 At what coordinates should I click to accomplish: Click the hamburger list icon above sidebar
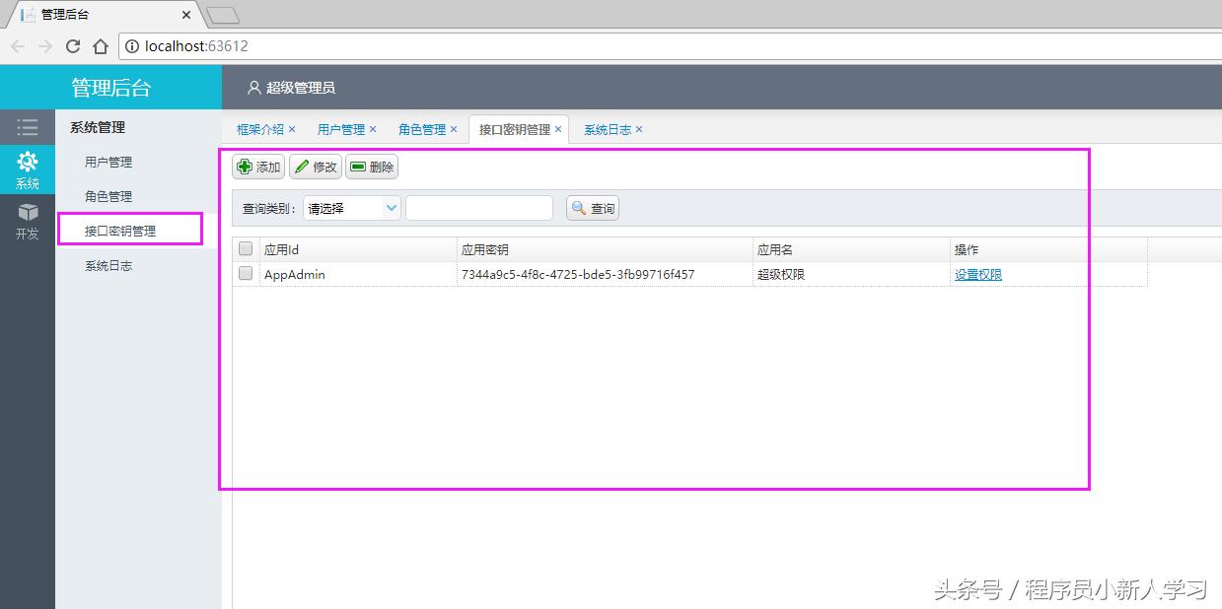coord(28,126)
